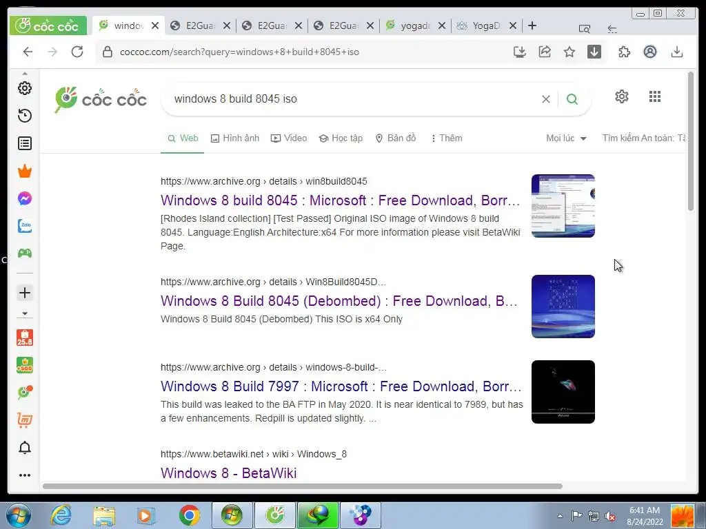
Task: Open Windows 8 build 8045 Microsoft result
Action: 340,200
